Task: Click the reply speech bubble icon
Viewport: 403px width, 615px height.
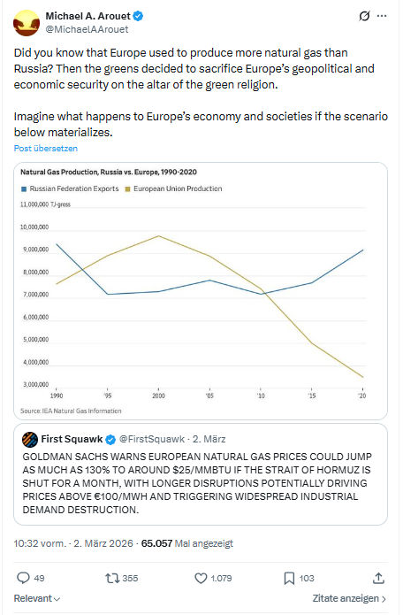Action: (x=23, y=578)
